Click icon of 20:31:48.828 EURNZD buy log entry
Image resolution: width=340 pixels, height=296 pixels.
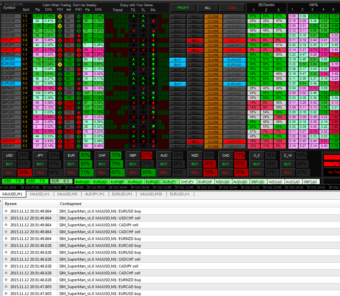(x=6, y=280)
